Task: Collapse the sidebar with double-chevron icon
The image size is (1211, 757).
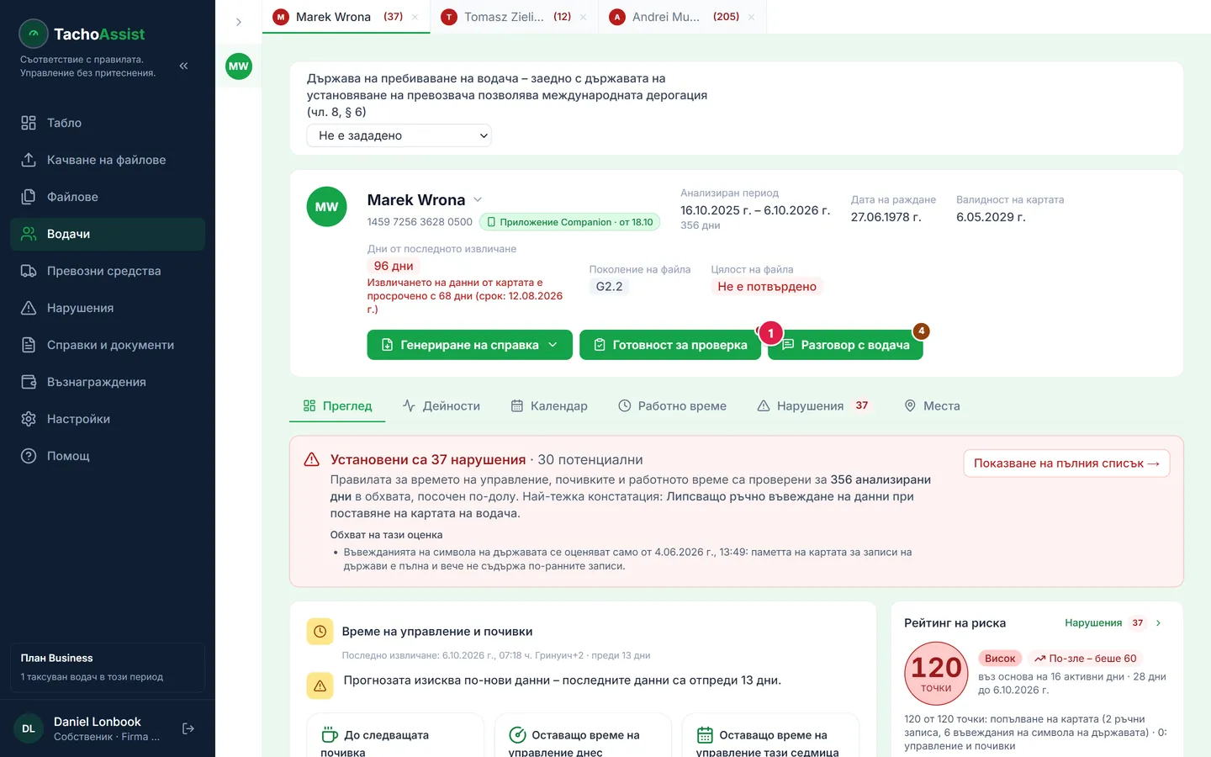Action: coord(183,66)
